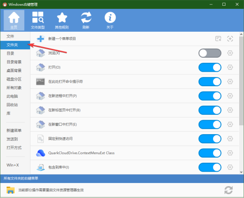Open 发送到 sidebar entry
Viewport: 244px width, 198px height.
point(12,139)
